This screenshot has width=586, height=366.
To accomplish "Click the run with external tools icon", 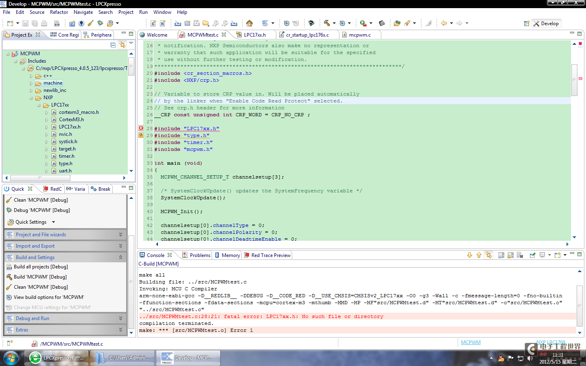I will click(x=363, y=23).
